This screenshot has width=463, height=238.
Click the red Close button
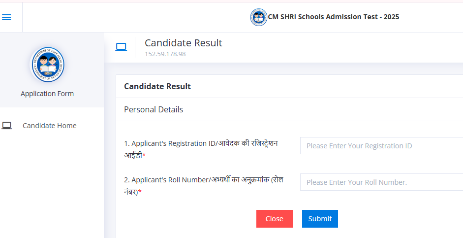coord(275,219)
